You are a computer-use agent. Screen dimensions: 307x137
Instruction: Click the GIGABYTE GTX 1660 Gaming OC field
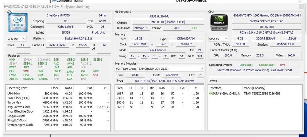pyautogui.click(x=267, y=15)
